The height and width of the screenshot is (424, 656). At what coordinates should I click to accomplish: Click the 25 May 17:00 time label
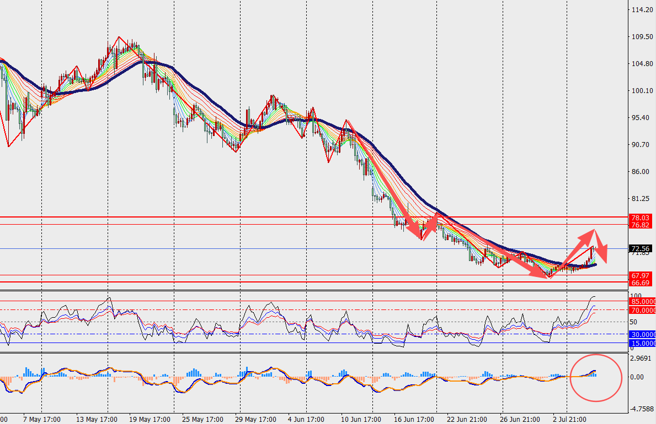pyautogui.click(x=202, y=419)
